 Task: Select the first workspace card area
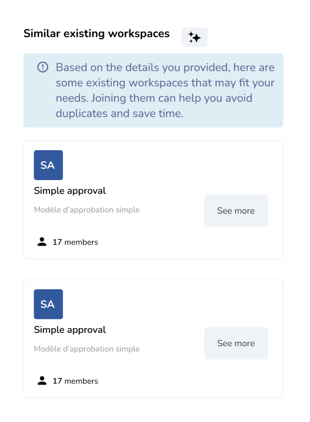[x=153, y=200]
